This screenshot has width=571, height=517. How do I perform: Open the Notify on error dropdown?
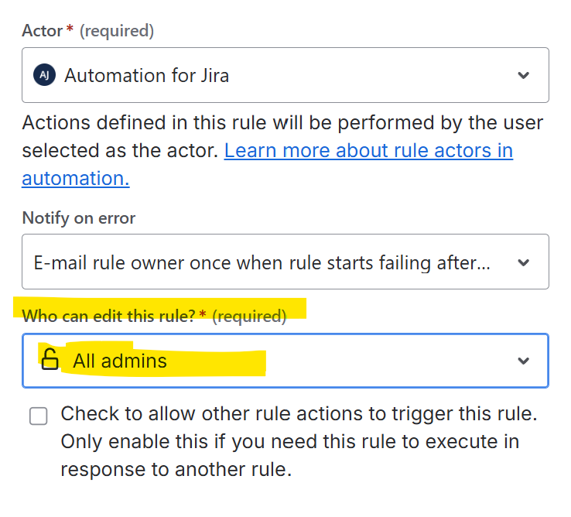[285, 262]
